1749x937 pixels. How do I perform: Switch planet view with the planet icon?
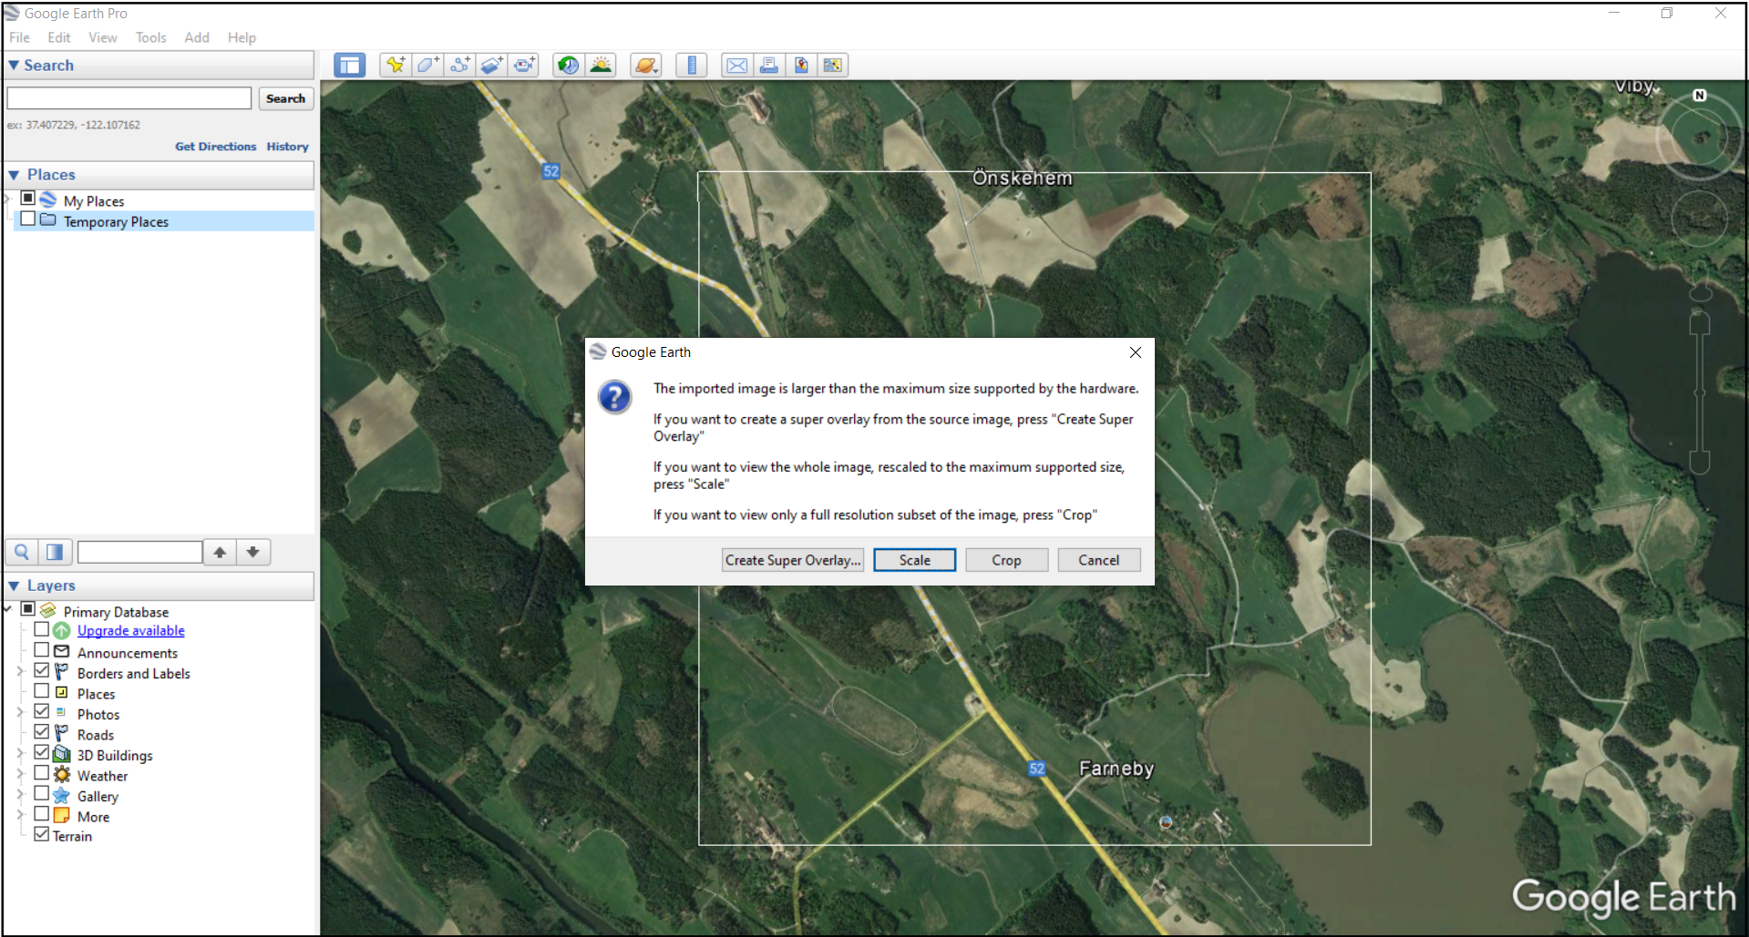[x=646, y=66]
